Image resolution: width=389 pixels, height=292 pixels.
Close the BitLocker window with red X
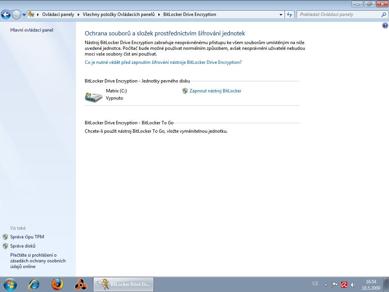point(382,4)
